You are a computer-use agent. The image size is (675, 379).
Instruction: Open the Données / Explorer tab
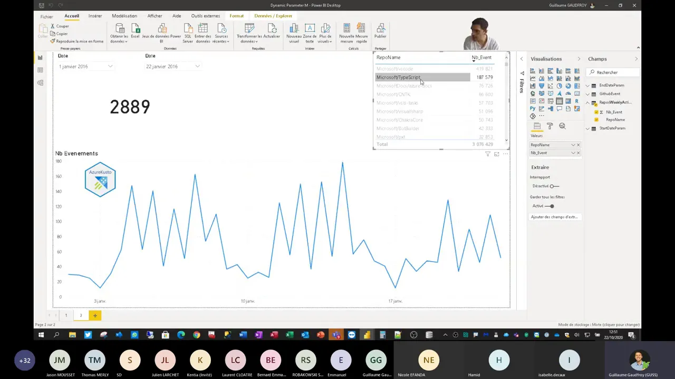click(x=273, y=16)
